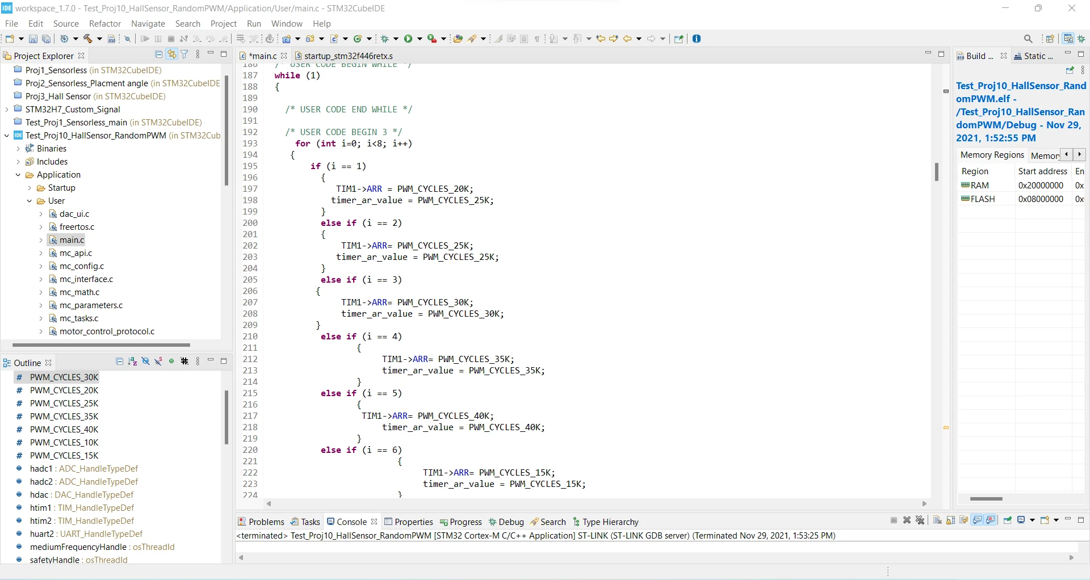Click the gray Terminate square icon in Console
Image resolution: width=1090 pixels, height=580 pixels.
894,520
